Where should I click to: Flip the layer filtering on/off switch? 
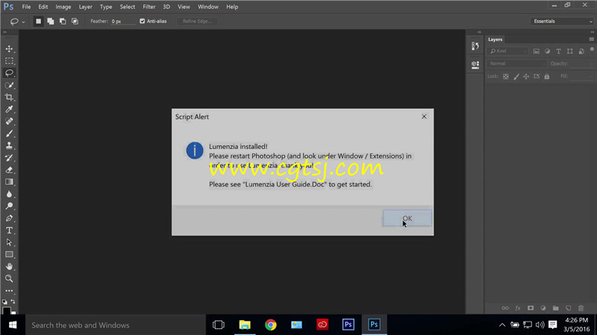coord(592,50)
